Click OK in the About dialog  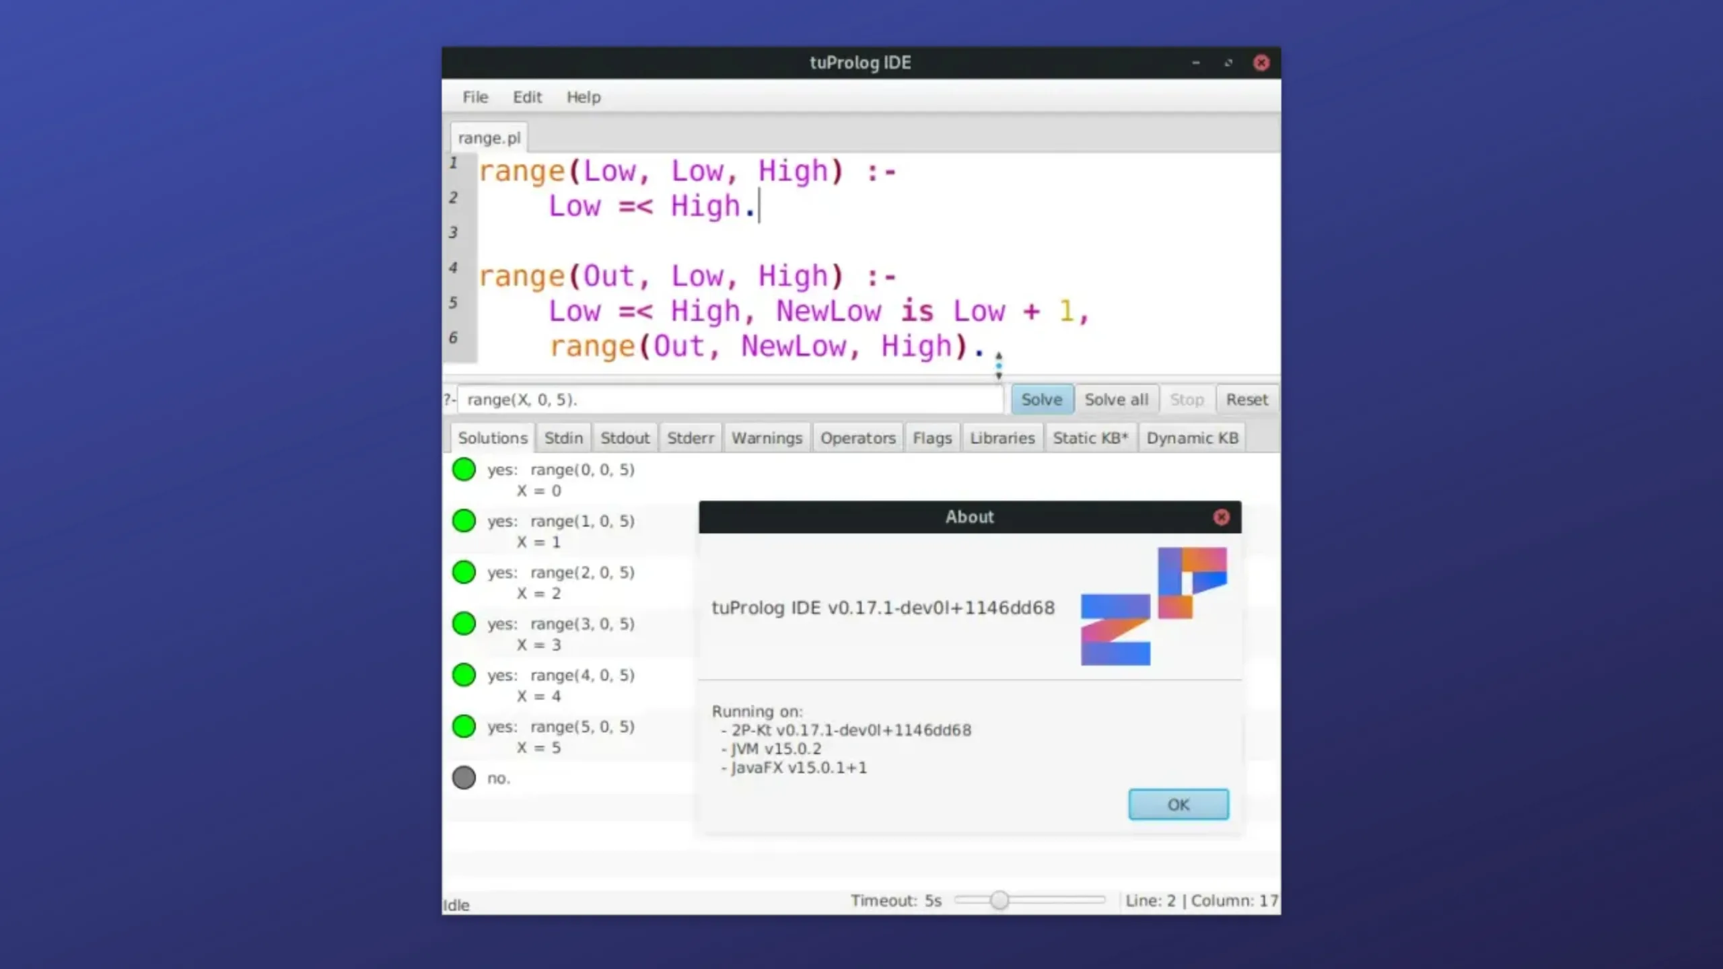pos(1179,804)
